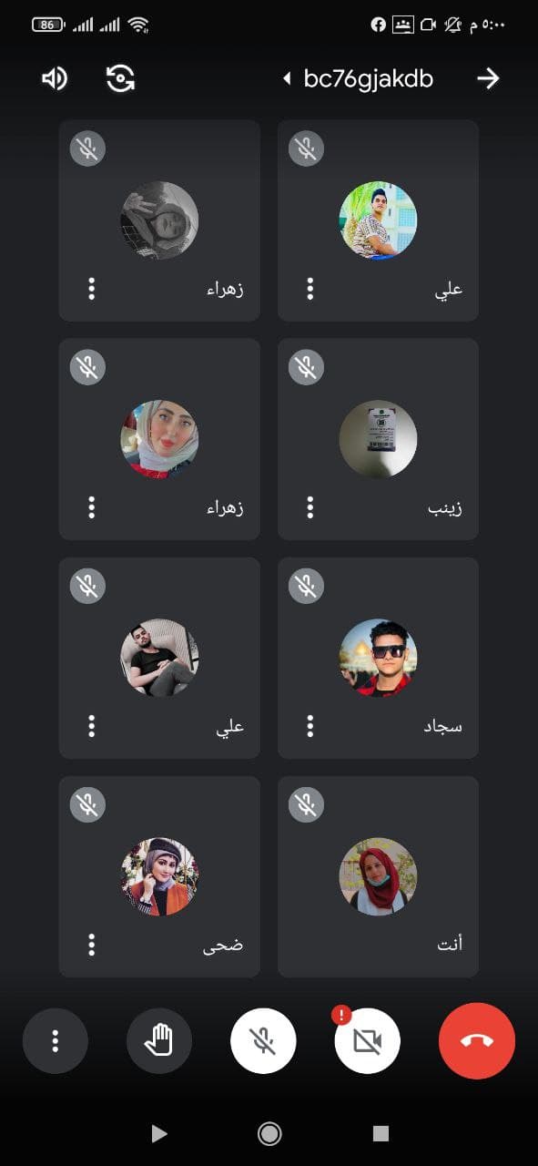The image size is (538, 1166).
Task: Tap the muted mic indicator on زينب's tile
Action: coord(307,367)
